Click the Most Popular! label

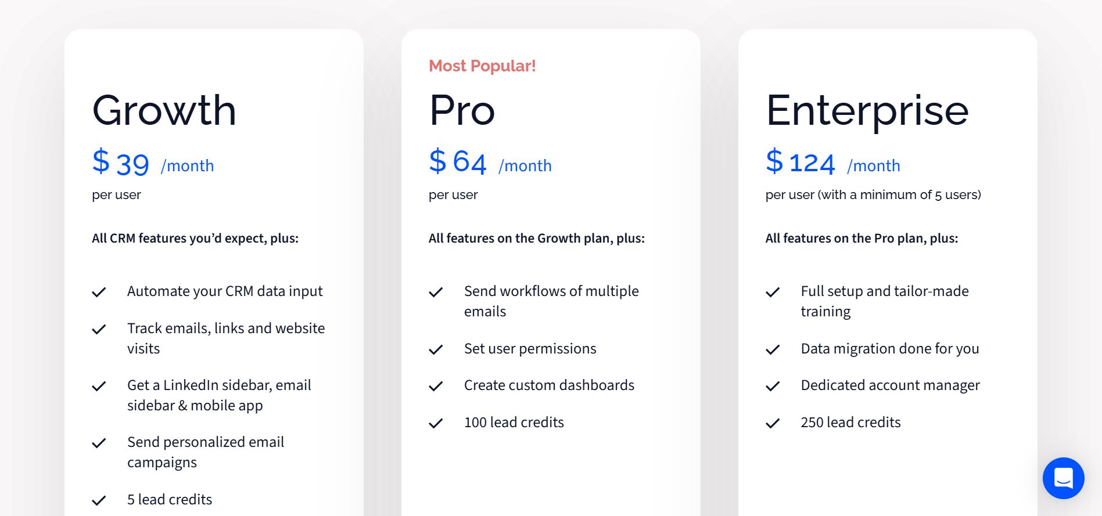tap(482, 66)
